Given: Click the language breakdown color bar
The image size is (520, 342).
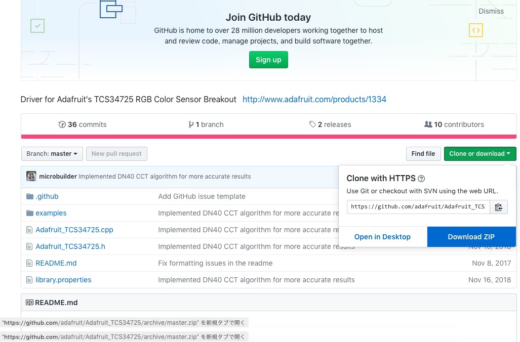Looking at the screenshot, I should click(269, 137).
